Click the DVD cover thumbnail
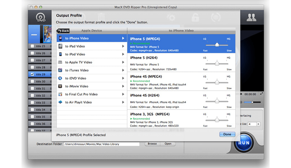This screenshot has width=291, height=168. 47,34
